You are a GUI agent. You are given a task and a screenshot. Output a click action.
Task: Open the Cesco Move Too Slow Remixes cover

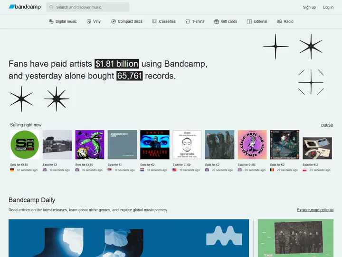pos(252,145)
